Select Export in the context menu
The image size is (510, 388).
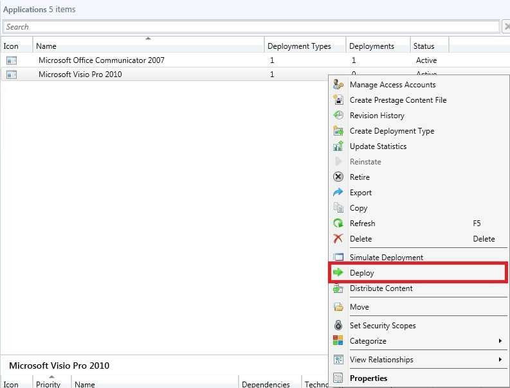(419, 192)
